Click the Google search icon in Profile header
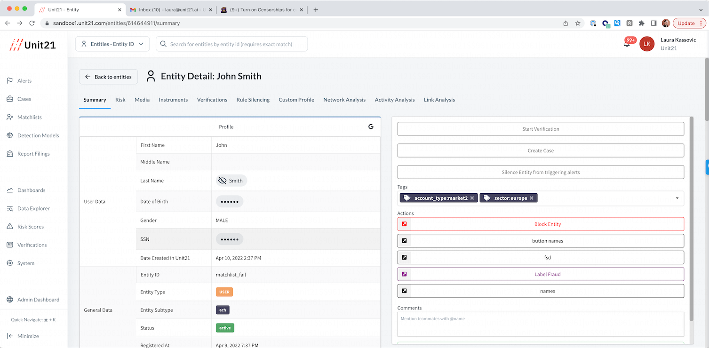709x348 pixels. (x=371, y=127)
